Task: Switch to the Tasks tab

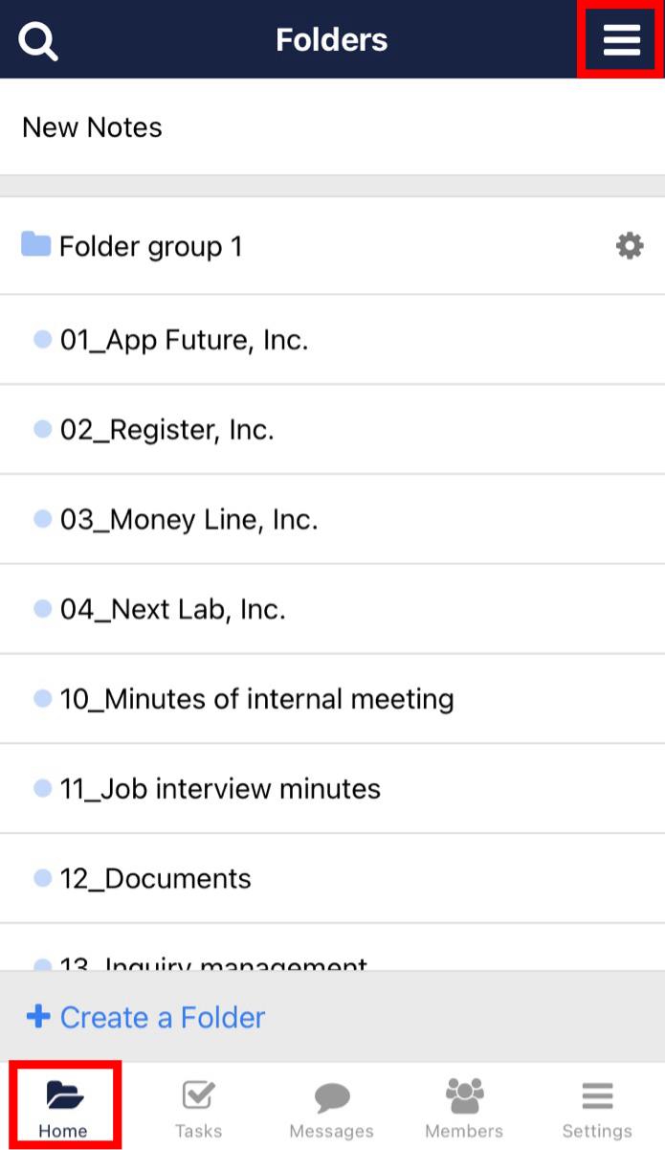Action: (198, 1108)
